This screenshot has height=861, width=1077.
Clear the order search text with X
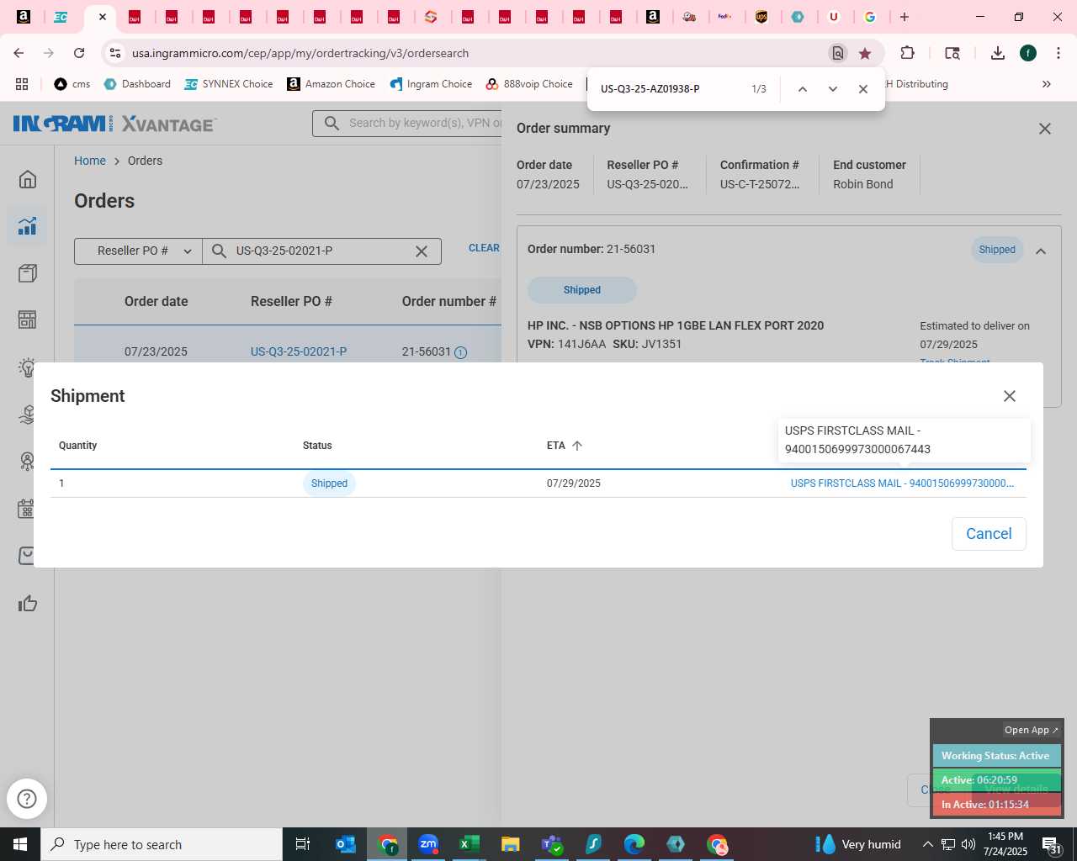pyautogui.click(x=422, y=251)
